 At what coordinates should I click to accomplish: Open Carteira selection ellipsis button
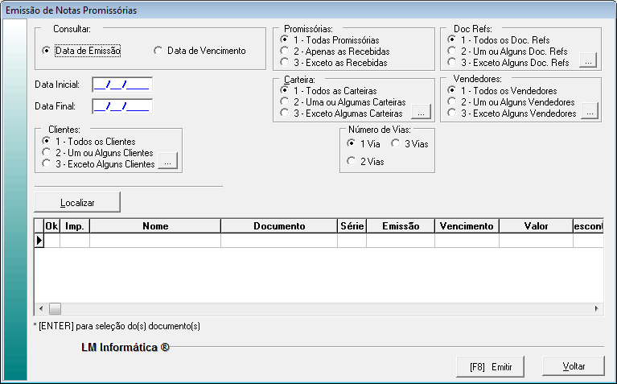(x=421, y=114)
